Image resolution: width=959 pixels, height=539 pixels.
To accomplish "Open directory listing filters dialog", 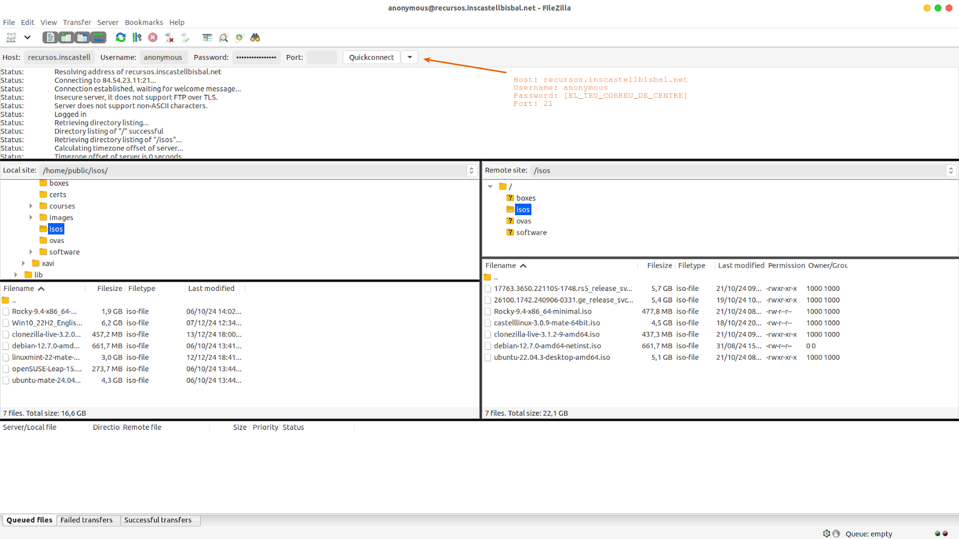I will pos(207,38).
